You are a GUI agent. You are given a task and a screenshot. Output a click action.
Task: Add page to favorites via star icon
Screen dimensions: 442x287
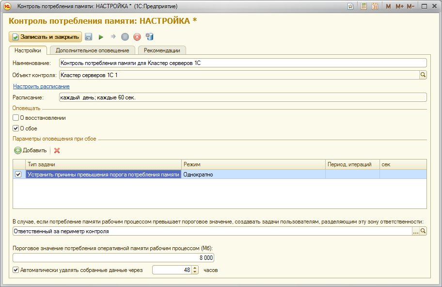[x=350, y=6]
